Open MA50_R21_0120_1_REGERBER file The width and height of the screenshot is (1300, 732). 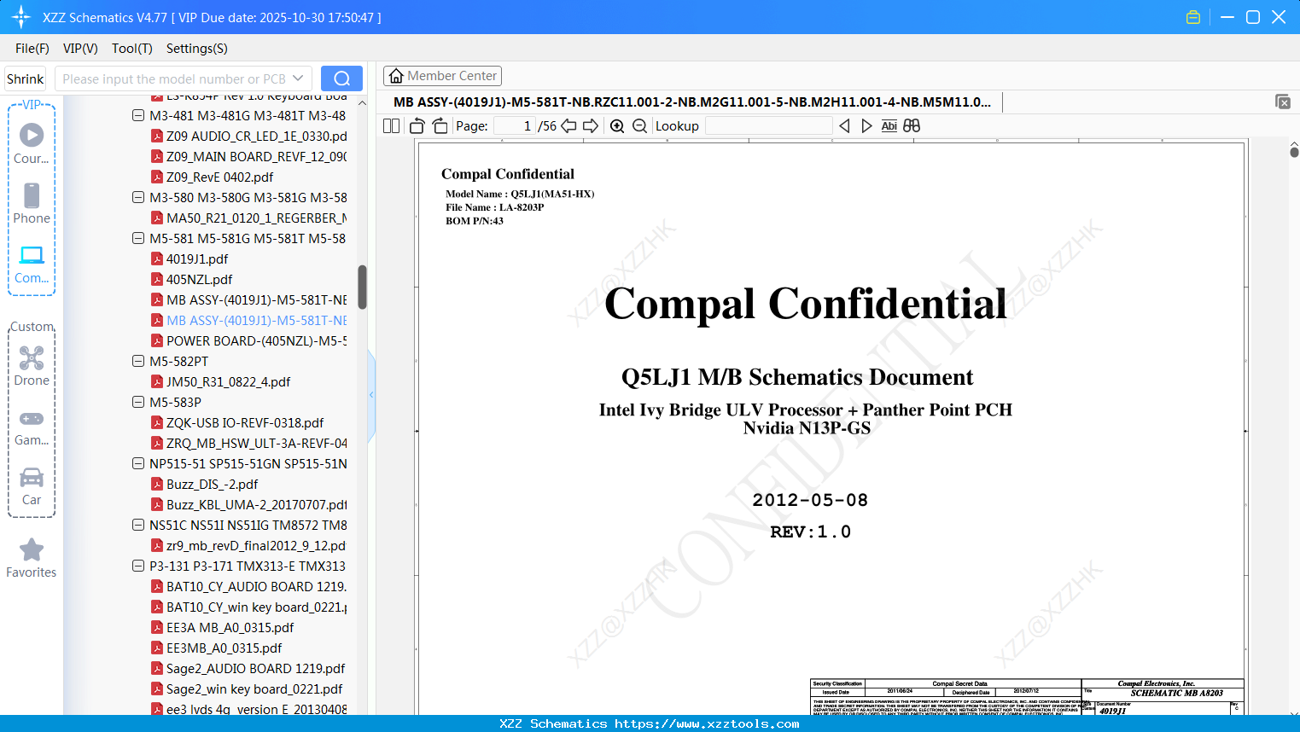click(x=249, y=218)
